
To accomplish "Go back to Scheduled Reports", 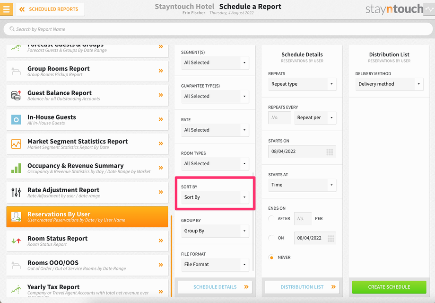I will pos(51,9).
